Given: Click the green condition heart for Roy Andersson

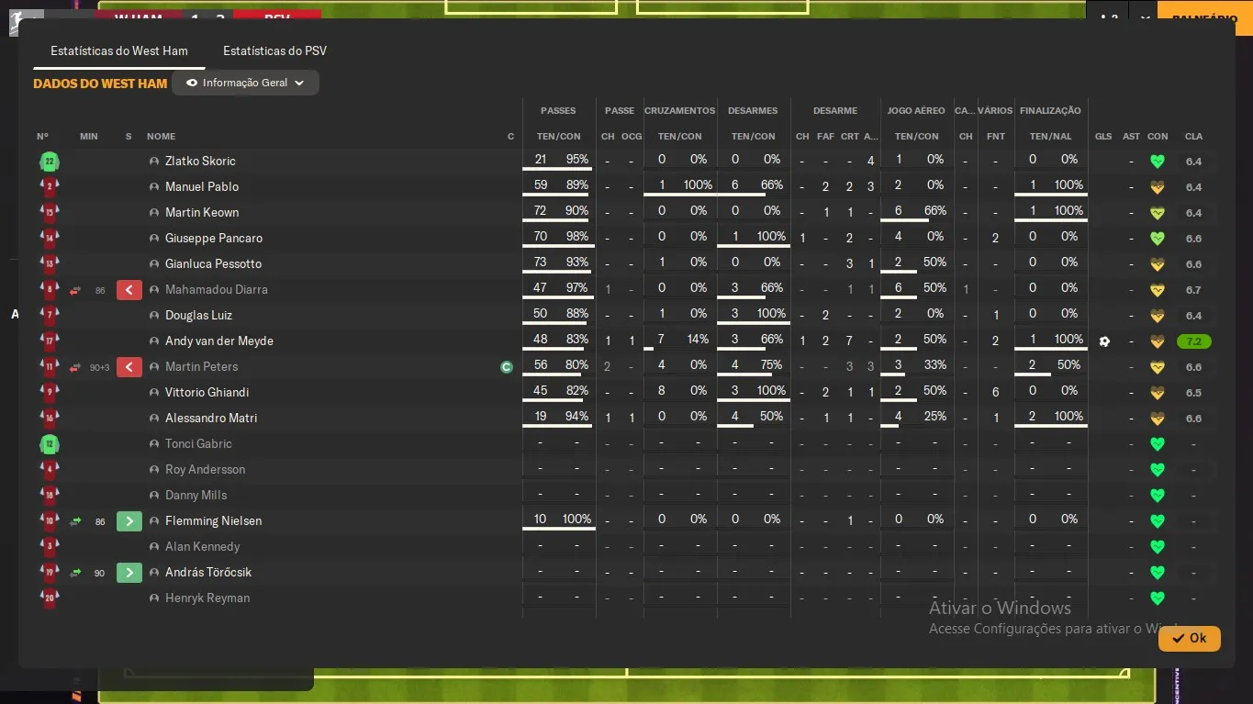Looking at the screenshot, I should tap(1158, 470).
